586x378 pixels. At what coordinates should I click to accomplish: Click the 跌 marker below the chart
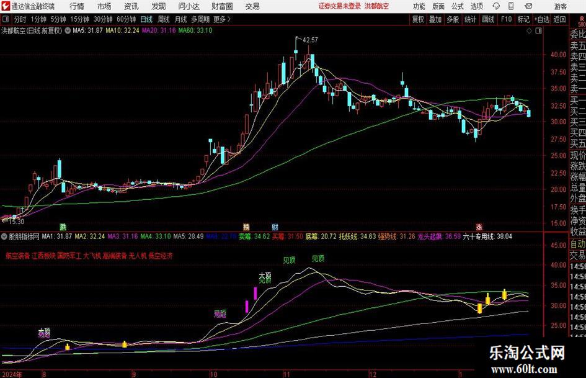(63, 227)
